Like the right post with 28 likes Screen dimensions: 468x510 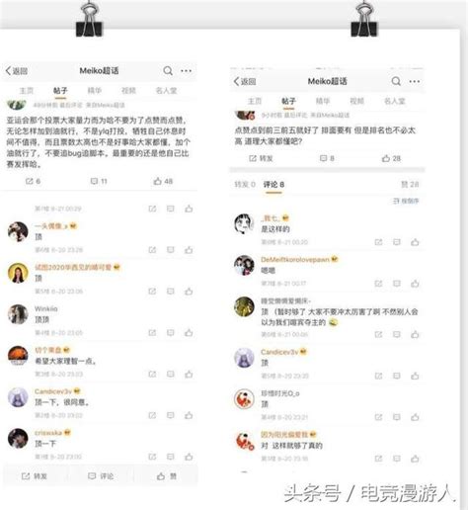pos(391,158)
